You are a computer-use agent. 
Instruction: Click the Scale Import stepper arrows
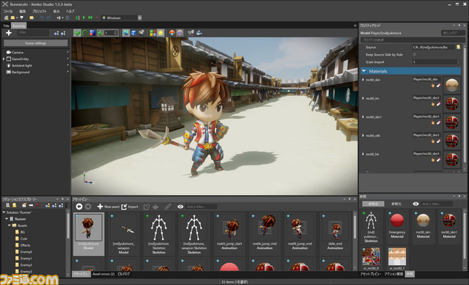458,62
